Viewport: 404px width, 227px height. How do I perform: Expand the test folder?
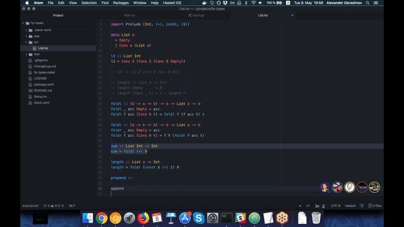coord(27,54)
